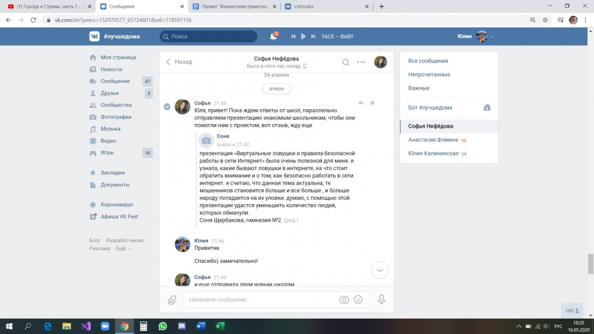Open Афиша VK Fest link
Screen dimensions: 594x334
119,217
